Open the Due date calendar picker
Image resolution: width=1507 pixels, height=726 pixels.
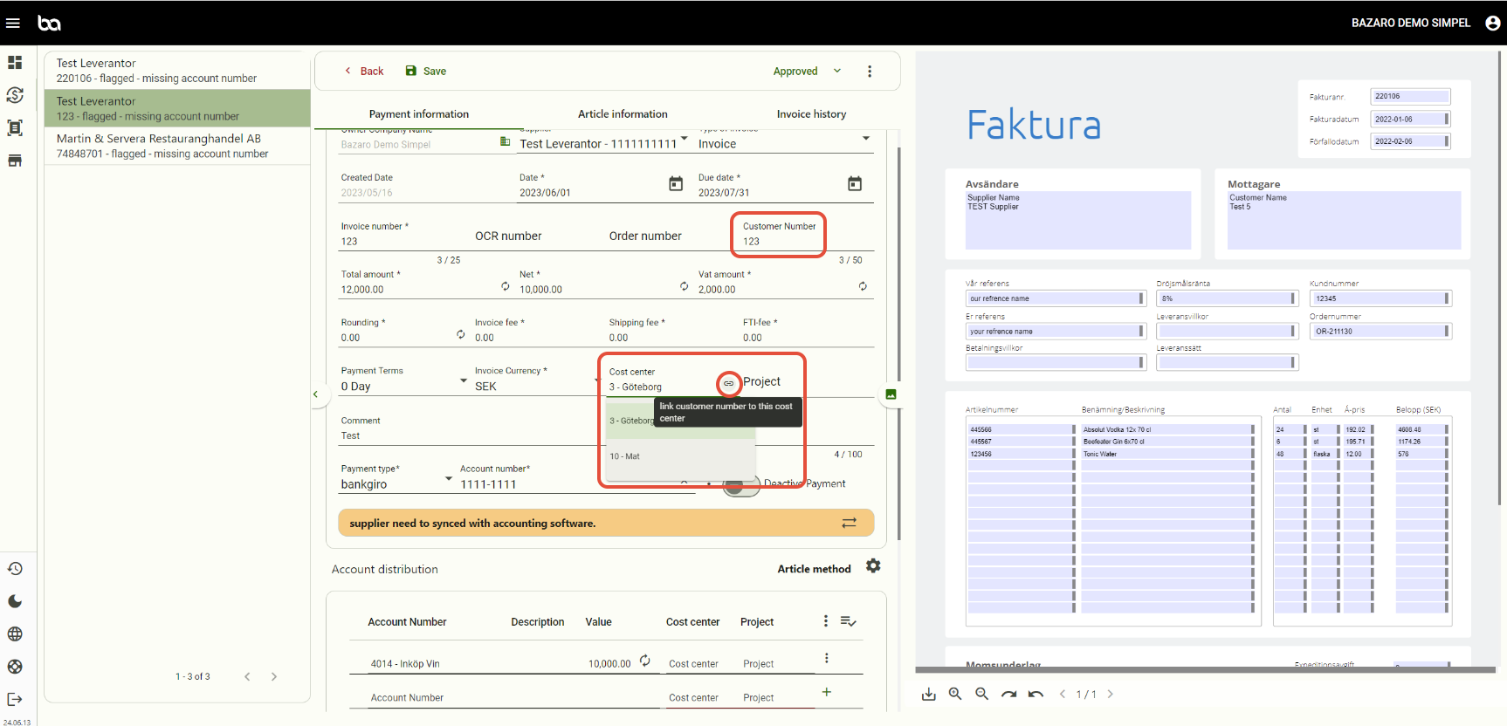[854, 184]
